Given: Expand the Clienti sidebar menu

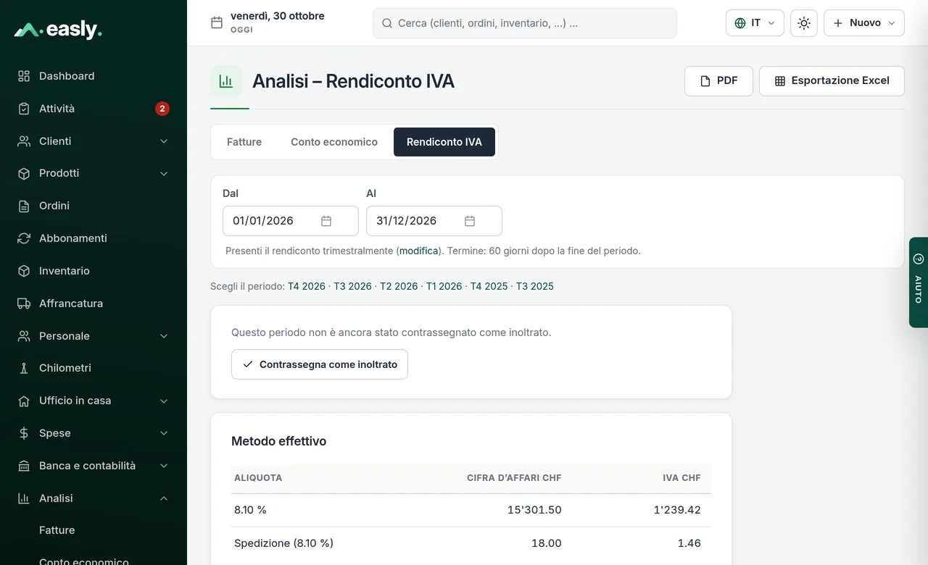Looking at the screenshot, I should [164, 141].
